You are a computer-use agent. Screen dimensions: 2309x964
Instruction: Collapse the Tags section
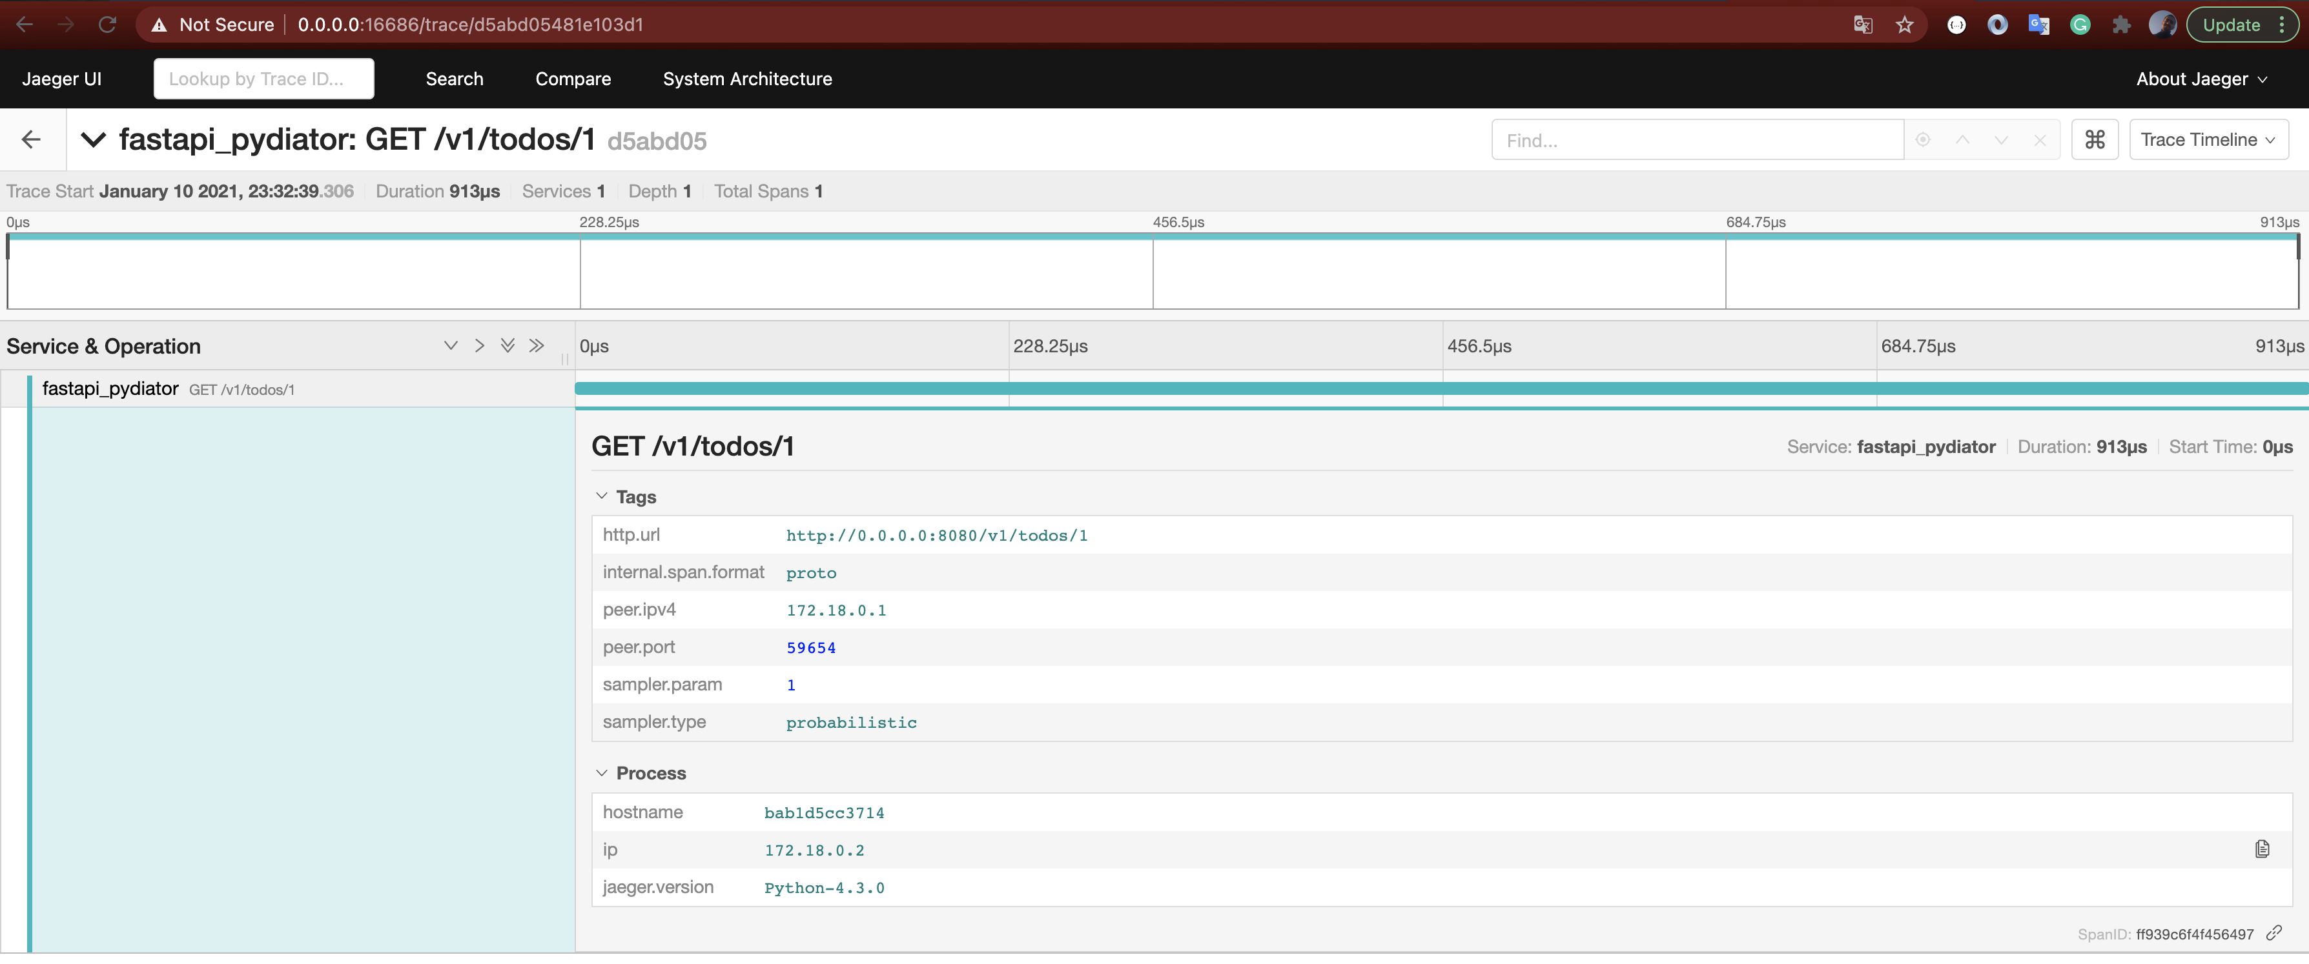click(x=601, y=496)
